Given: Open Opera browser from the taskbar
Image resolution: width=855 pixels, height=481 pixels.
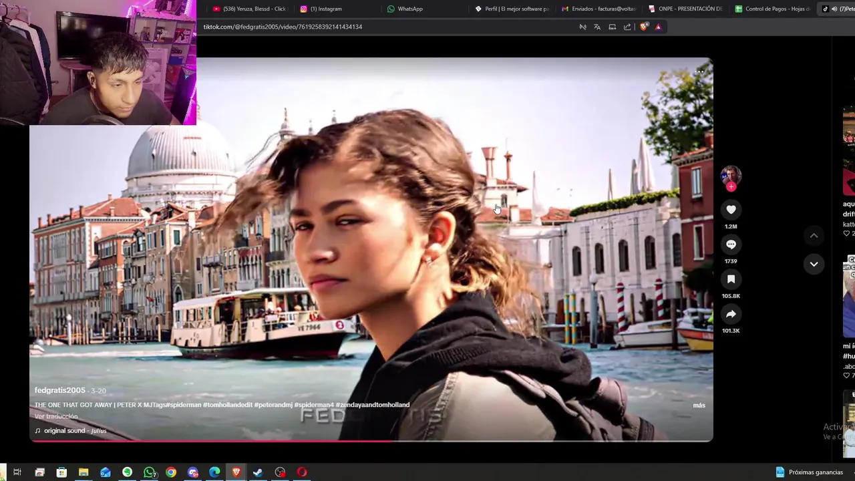Looking at the screenshot, I should (302, 472).
